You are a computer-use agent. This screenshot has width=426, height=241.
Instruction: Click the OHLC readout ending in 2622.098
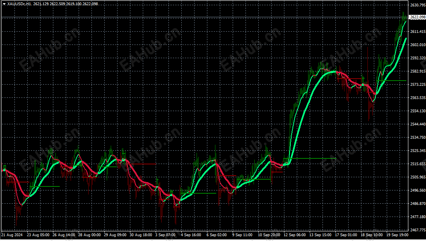[65, 4]
